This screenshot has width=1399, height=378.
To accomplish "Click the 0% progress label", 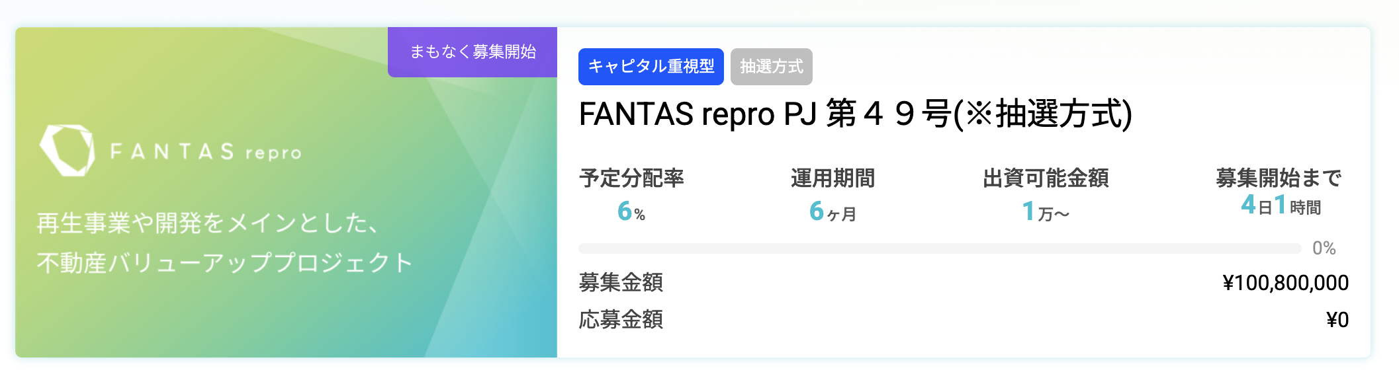I will pos(1324,248).
